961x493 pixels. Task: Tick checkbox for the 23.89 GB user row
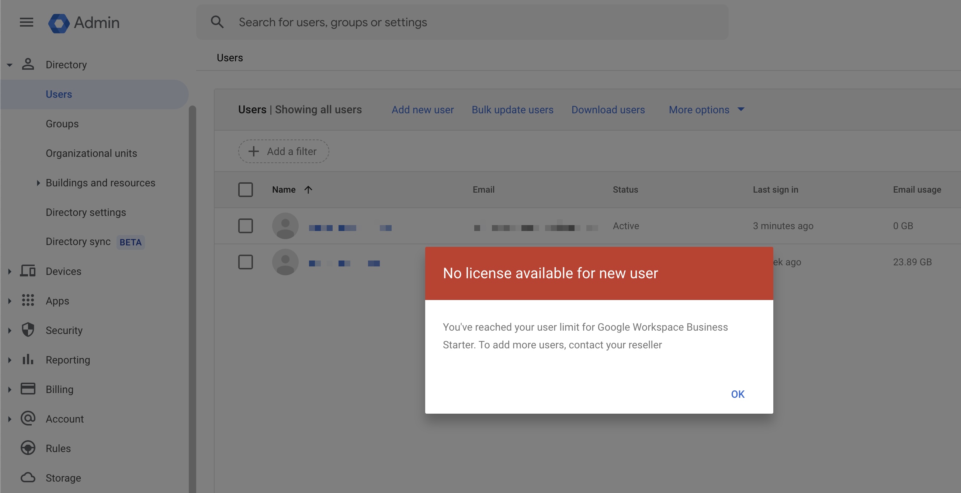(x=246, y=262)
